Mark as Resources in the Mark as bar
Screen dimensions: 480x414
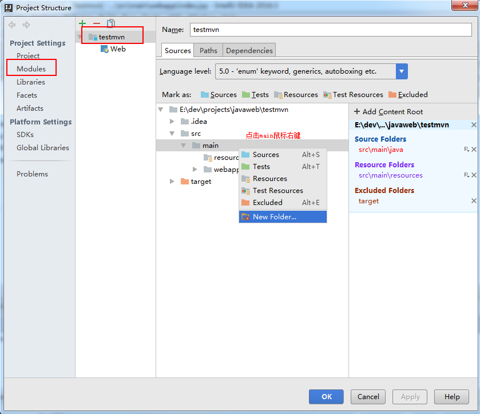click(296, 95)
